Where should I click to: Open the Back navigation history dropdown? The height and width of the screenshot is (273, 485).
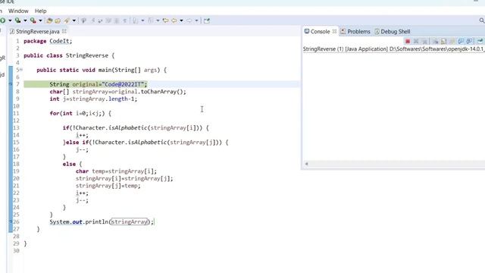(181, 20)
